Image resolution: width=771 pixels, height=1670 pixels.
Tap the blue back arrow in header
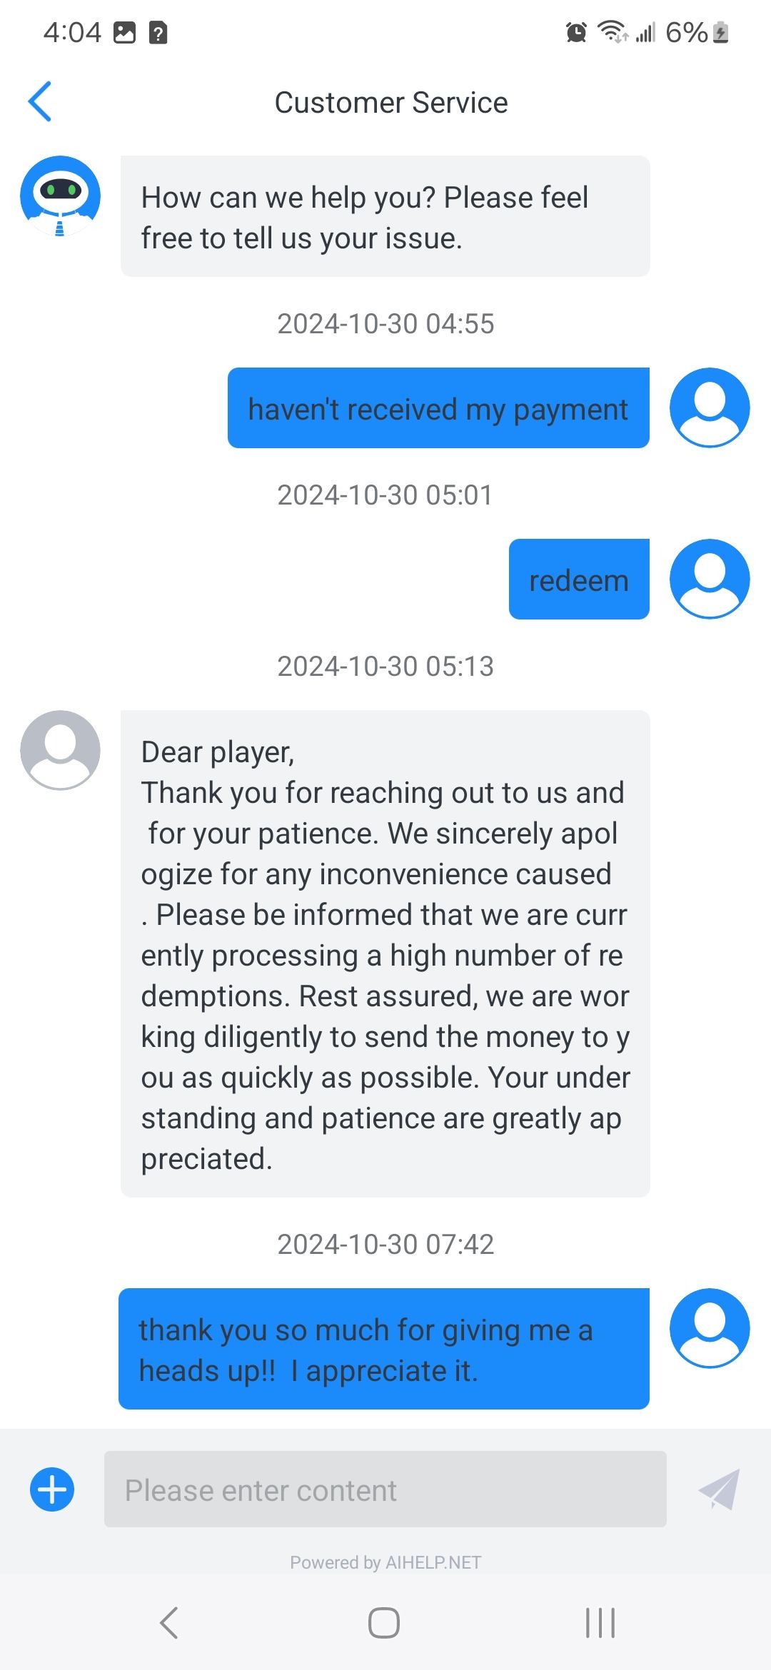pyautogui.click(x=40, y=102)
